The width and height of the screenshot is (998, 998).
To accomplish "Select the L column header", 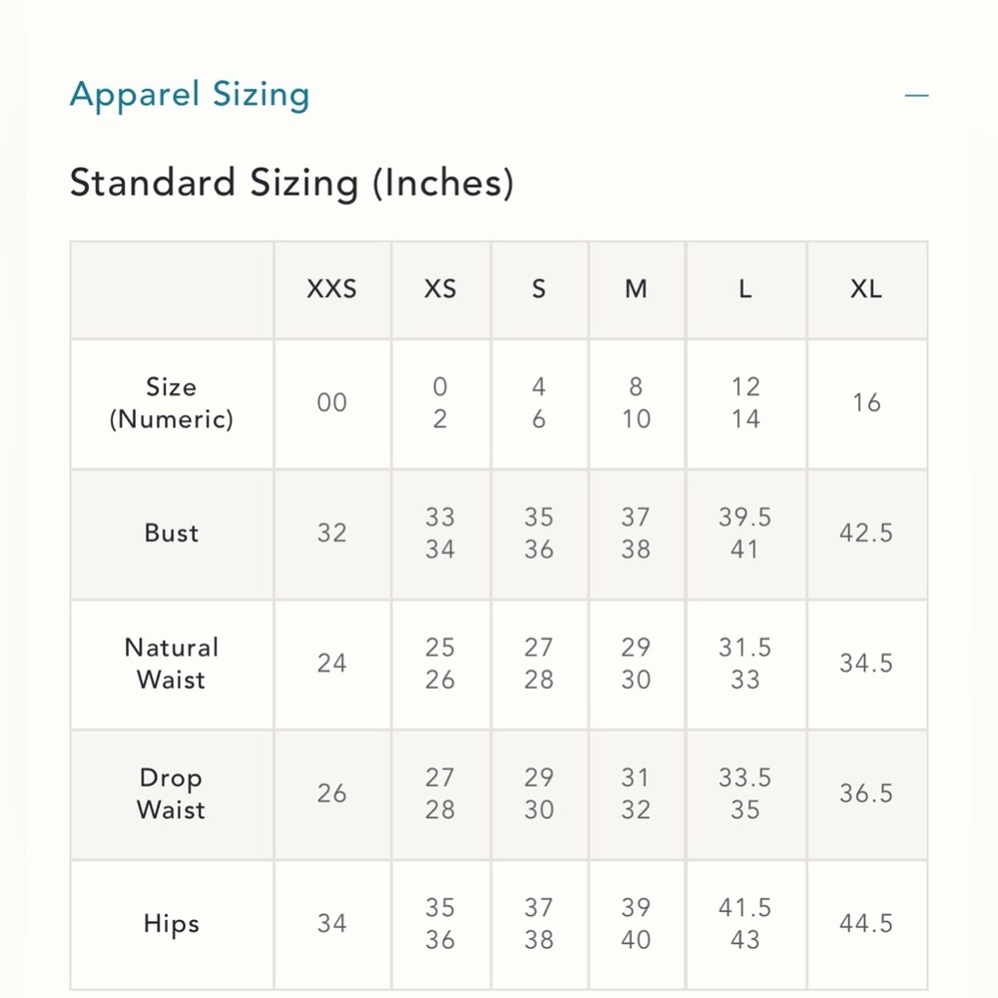I will tap(746, 289).
